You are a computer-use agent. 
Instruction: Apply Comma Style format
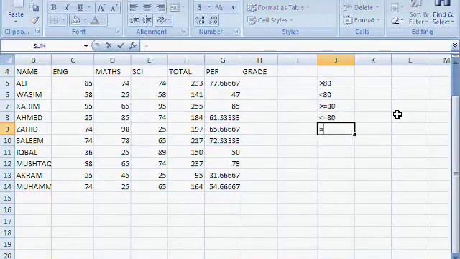pos(233,7)
